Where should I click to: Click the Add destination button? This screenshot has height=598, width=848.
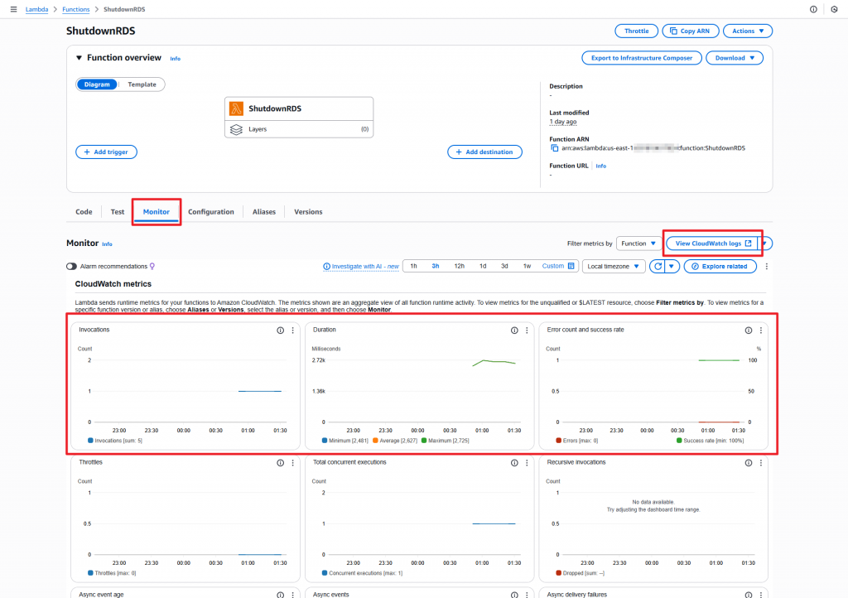click(484, 152)
